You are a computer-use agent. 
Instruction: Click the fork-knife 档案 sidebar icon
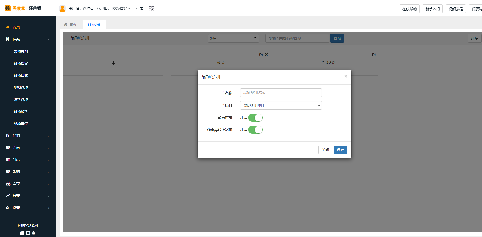[x=7, y=39]
